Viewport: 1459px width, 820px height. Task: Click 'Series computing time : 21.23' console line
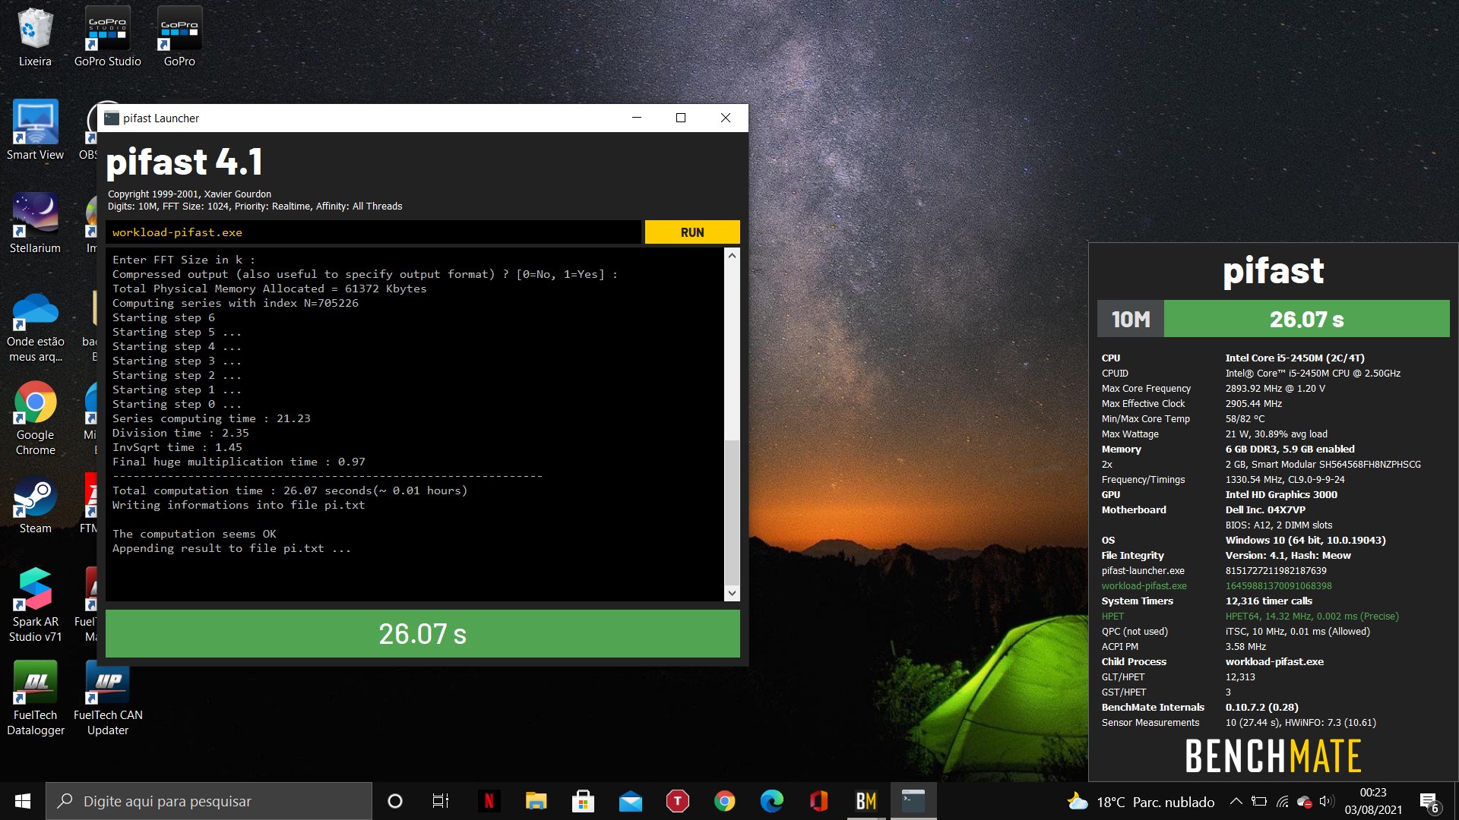click(x=211, y=418)
